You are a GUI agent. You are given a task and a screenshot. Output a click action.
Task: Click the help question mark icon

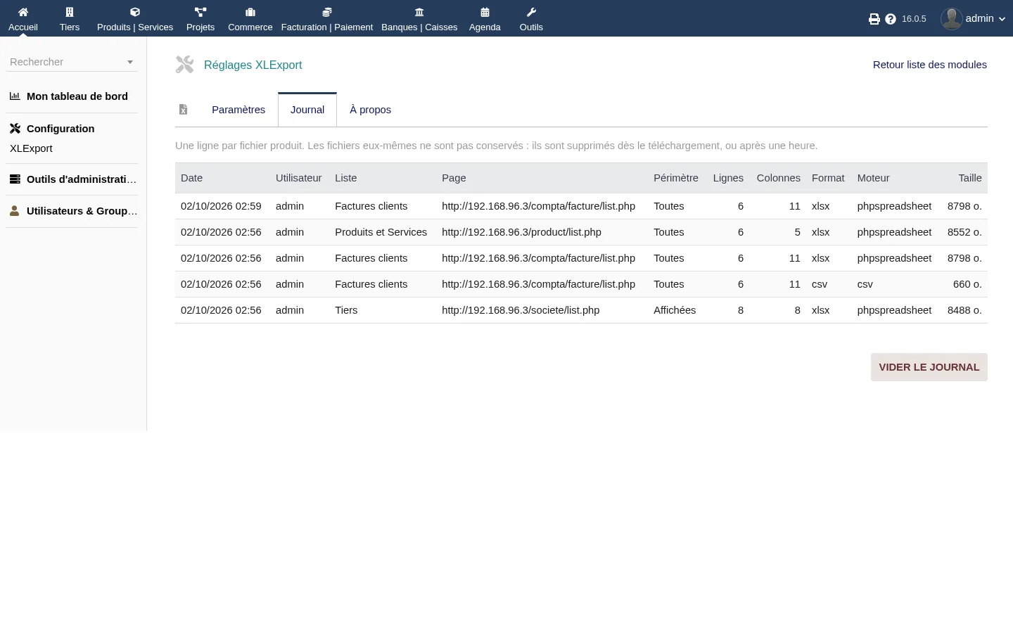891,19
